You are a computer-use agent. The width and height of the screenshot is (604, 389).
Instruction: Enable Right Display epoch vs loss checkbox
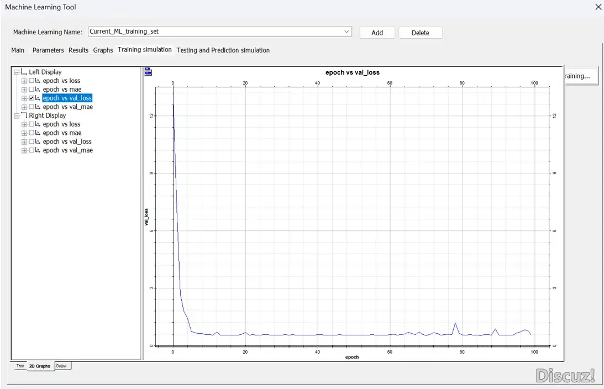(x=31, y=124)
